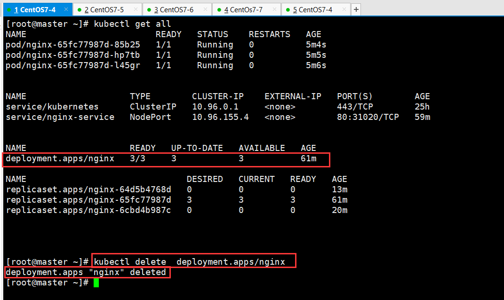
Task: Click the service/nginx-service entry
Action: [x=60, y=117]
